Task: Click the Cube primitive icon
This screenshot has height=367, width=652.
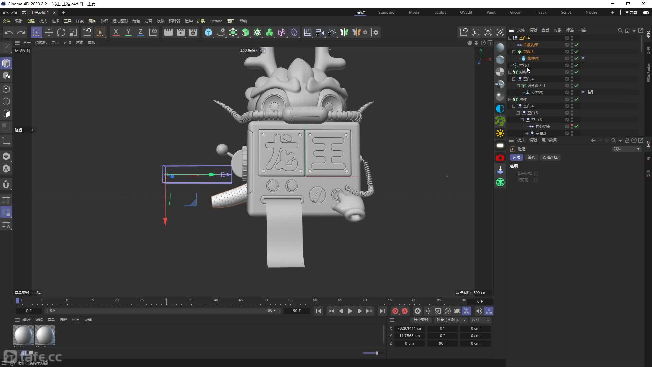Action: pyautogui.click(x=209, y=32)
